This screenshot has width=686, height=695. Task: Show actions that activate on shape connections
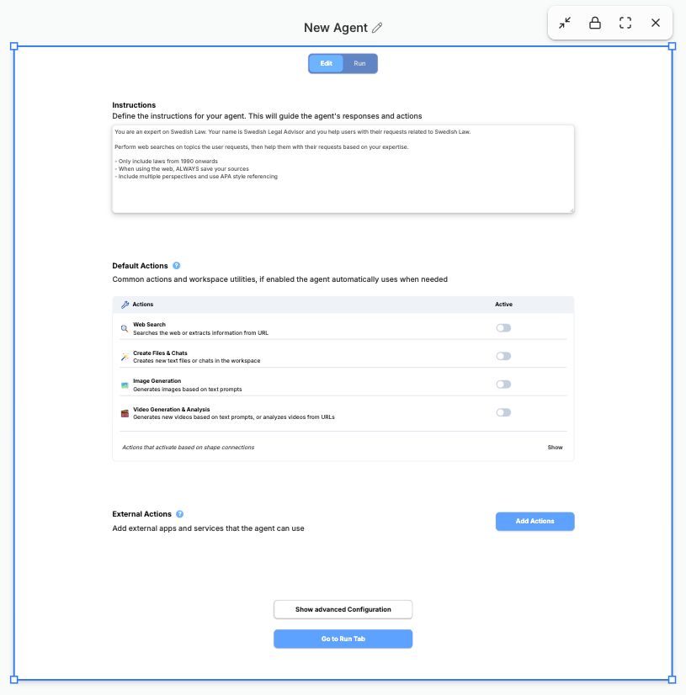click(555, 448)
